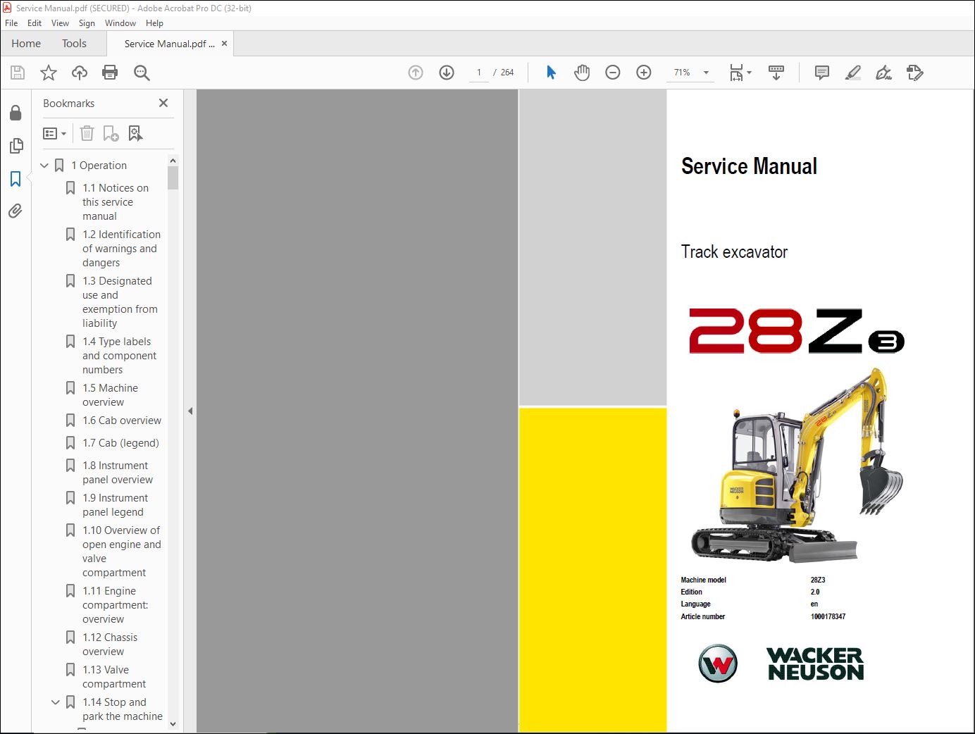Close the Bookmarks panel

tap(163, 103)
